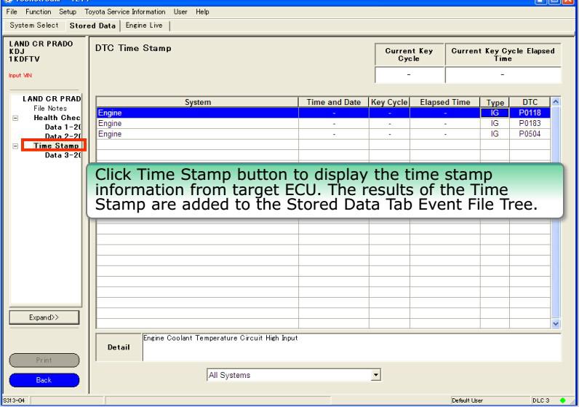This screenshot has width=579, height=407.
Task: Click the scroll down arrow in table
Action: pos(556,323)
